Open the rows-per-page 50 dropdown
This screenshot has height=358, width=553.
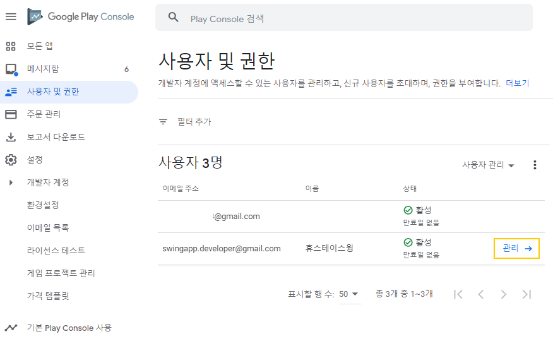[349, 294]
